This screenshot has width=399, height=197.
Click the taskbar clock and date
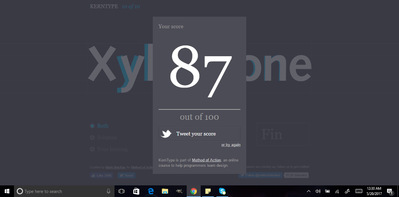tap(374, 191)
